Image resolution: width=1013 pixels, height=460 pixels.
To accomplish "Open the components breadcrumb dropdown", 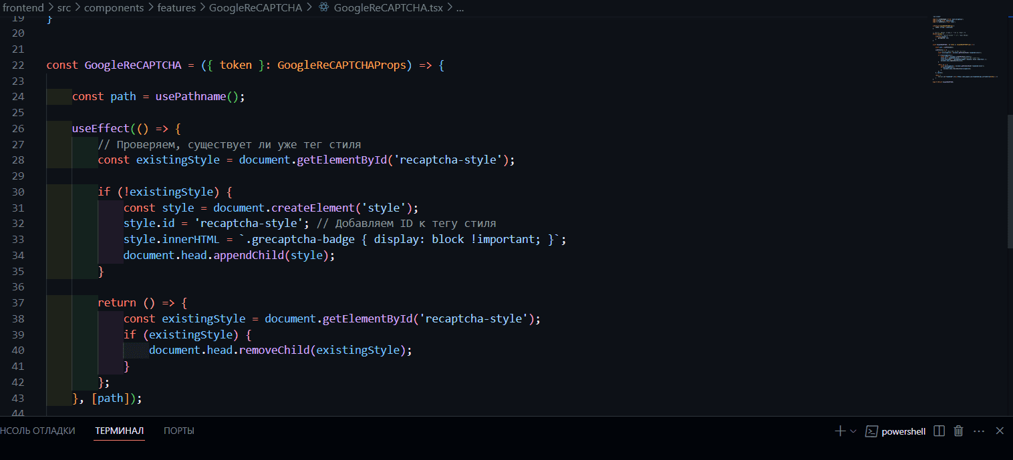I will point(114,8).
